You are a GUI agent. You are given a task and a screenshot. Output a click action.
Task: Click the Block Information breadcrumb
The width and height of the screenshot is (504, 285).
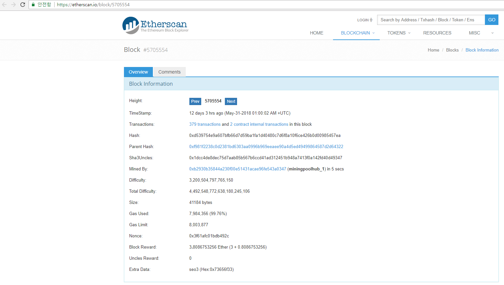[482, 50]
